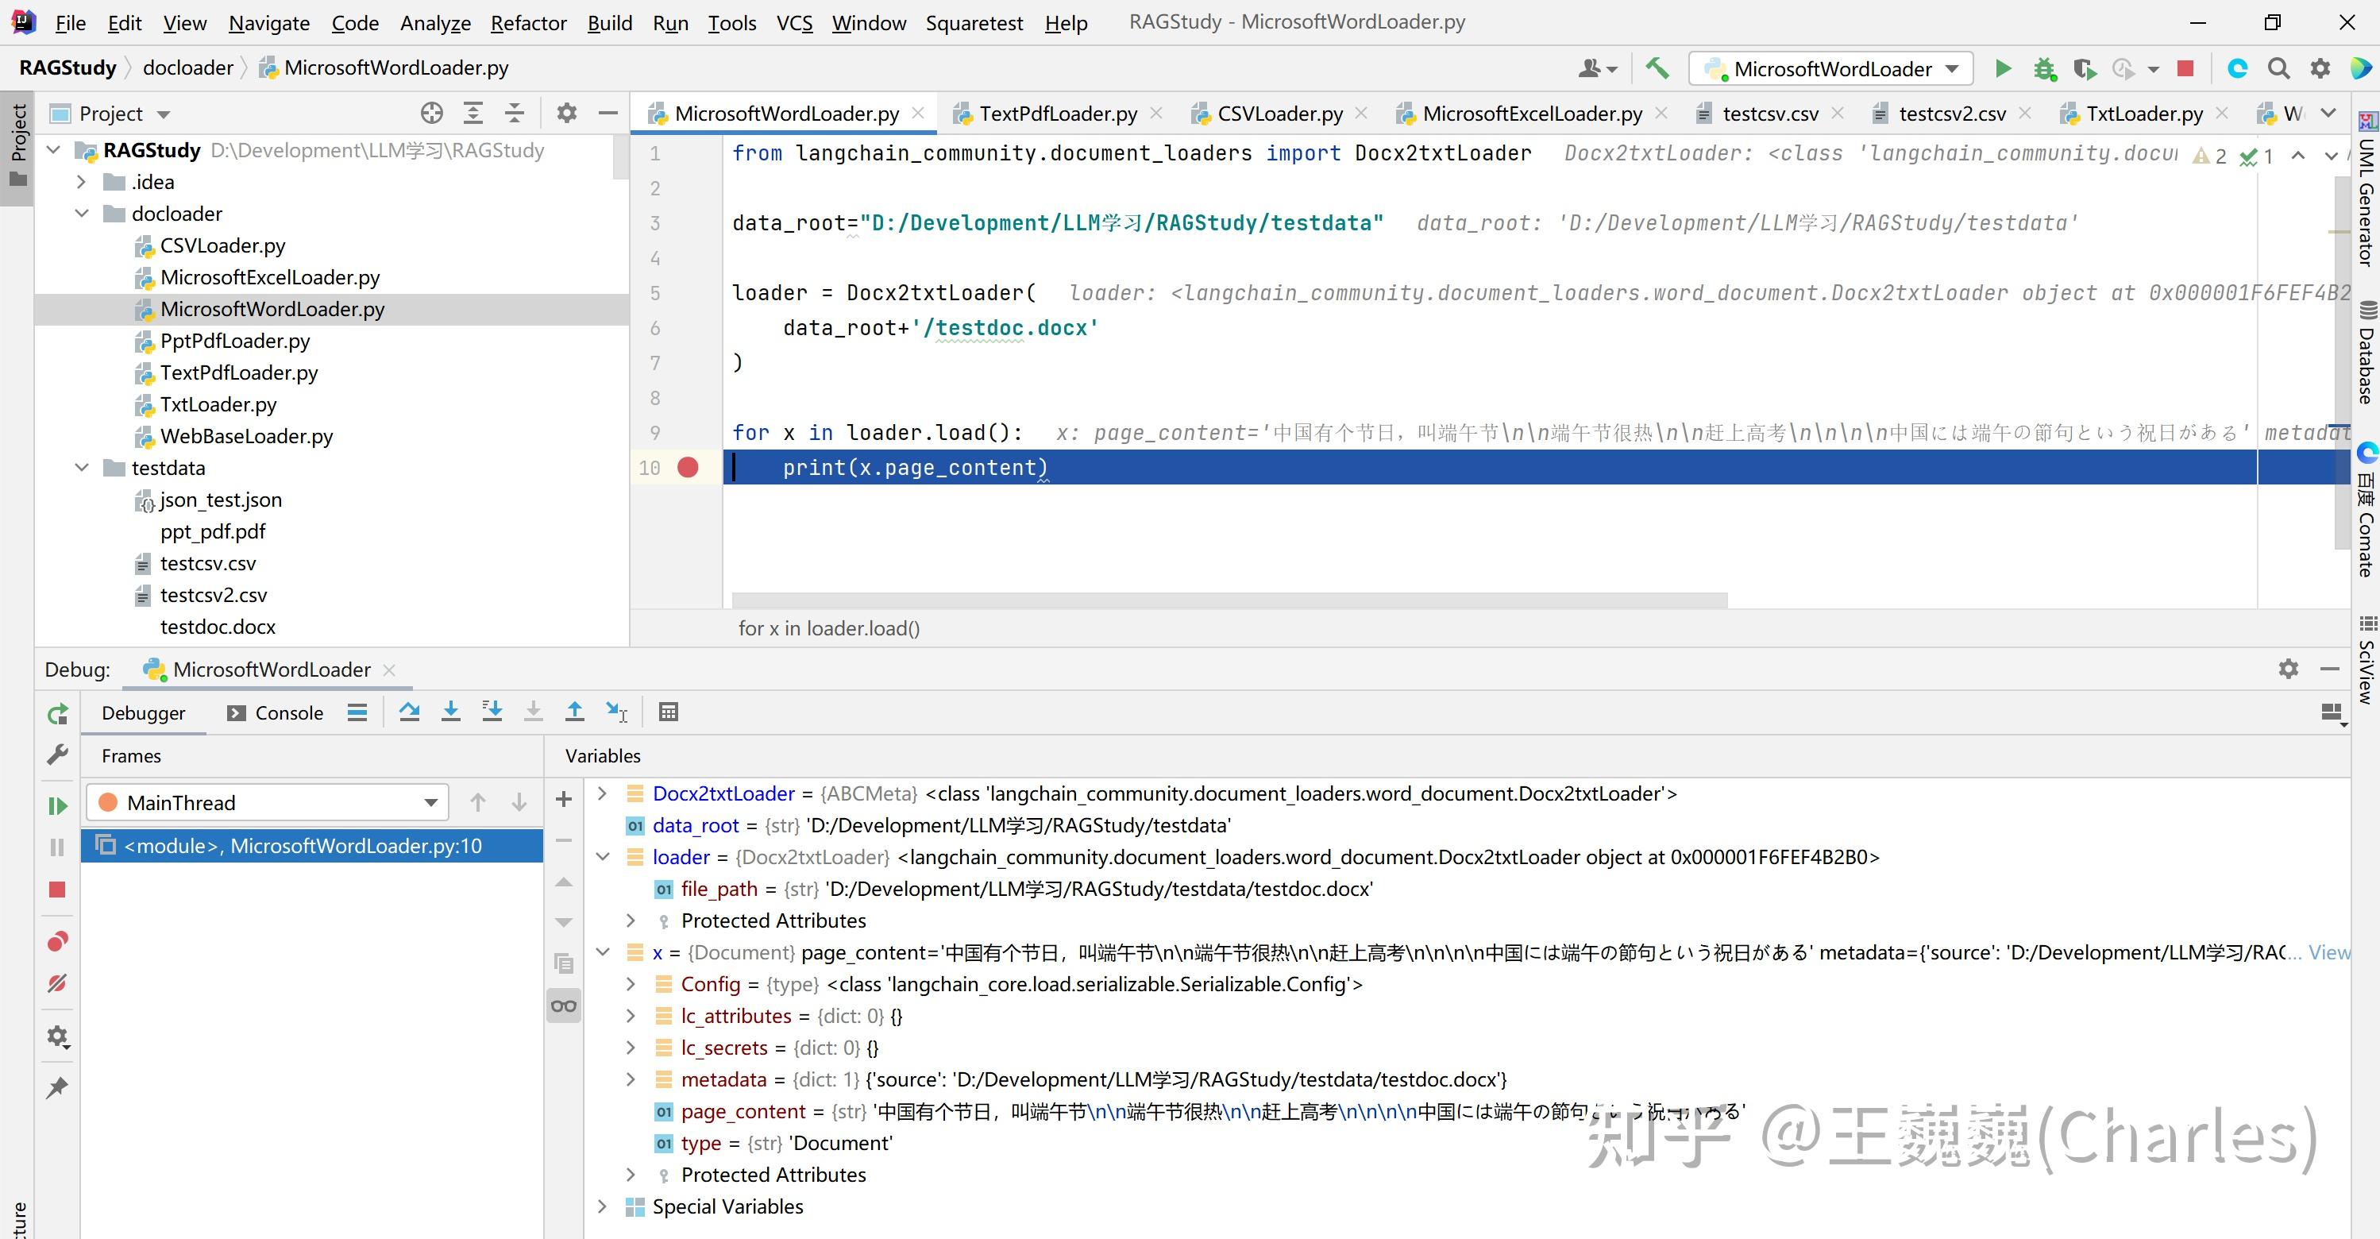The width and height of the screenshot is (2380, 1239).
Task: Click the Build hammer icon in toolbar
Action: pos(1657,68)
